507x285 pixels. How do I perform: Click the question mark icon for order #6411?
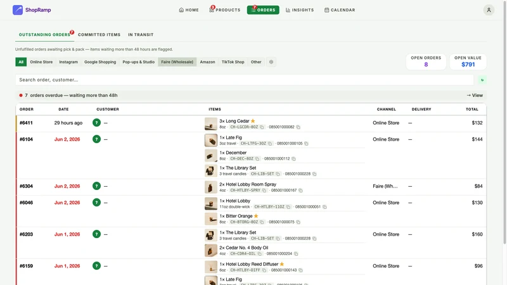[x=96, y=123]
